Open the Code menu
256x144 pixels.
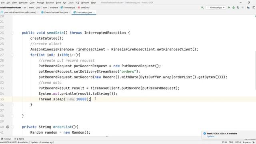tap(32, 3)
